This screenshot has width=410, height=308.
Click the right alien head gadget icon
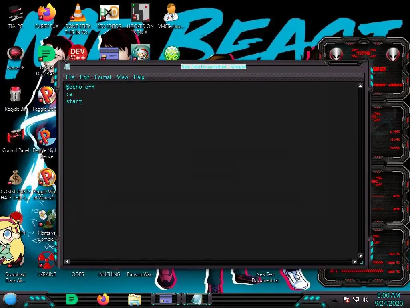393,55
